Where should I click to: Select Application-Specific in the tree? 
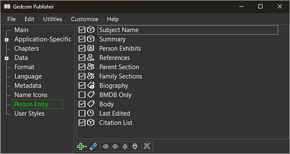click(x=43, y=39)
